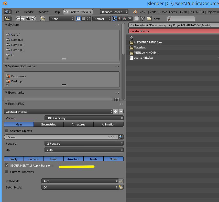This screenshot has width=219, height=202.
Task: Switch to long list display mode
Action: pyautogui.click(x=83, y=19)
